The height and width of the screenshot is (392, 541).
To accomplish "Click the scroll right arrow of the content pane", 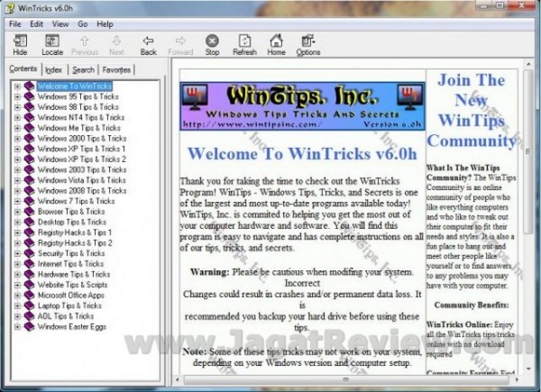I will [517, 379].
